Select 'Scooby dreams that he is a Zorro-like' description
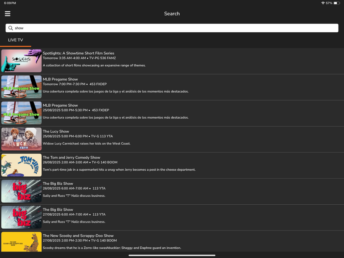The image size is (344, 258). pos(112,248)
